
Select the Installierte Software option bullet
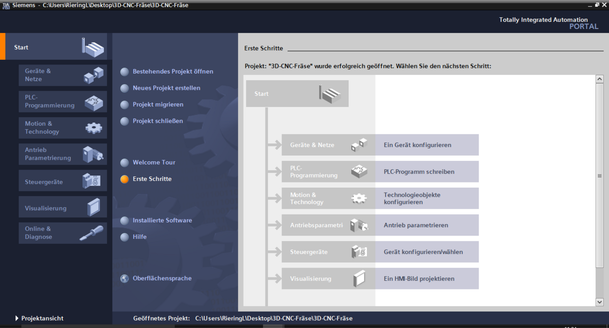point(124,221)
